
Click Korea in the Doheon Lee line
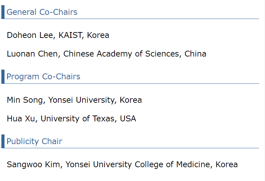(x=98, y=35)
